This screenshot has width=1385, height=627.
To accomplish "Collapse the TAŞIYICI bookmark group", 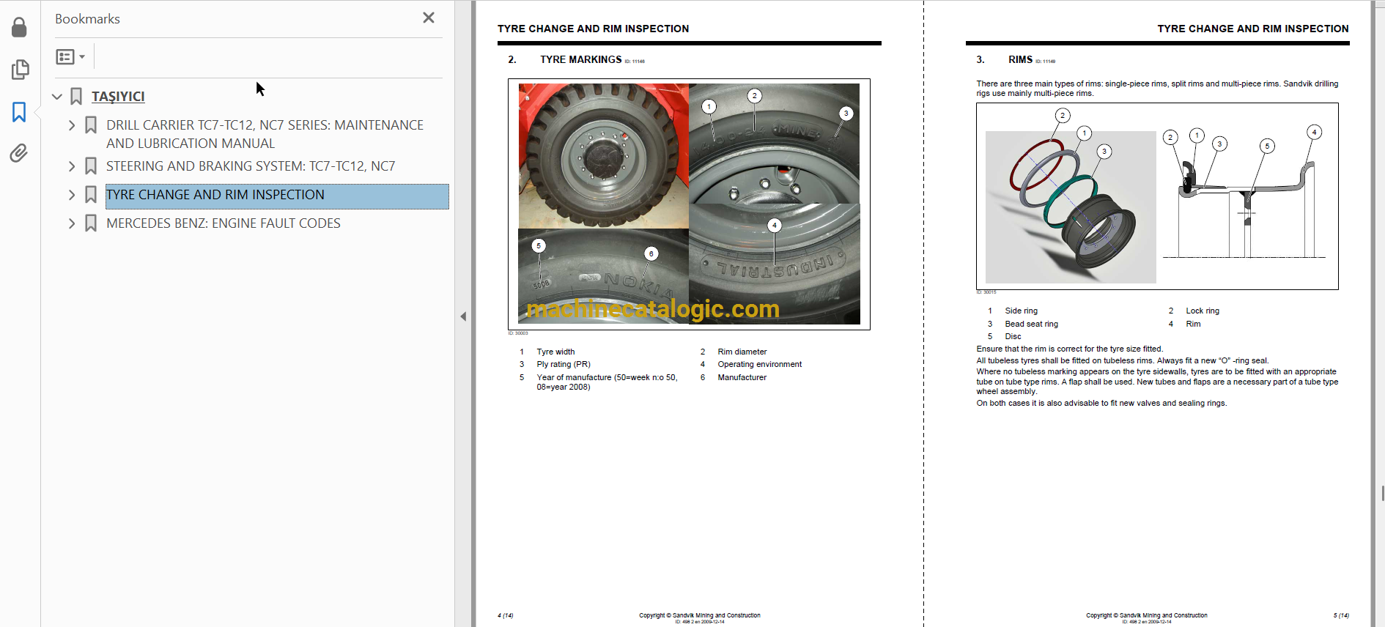I will pyautogui.click(x=57, y=97).
